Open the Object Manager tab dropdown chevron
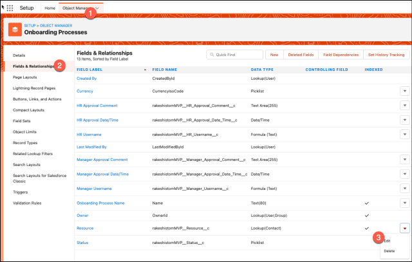Screen dimensions: 412x262 (97, 8)
